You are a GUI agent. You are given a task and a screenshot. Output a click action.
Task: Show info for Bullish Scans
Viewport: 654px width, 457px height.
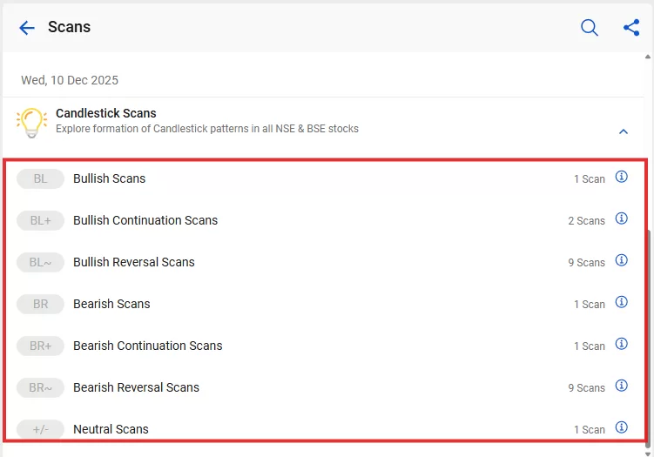coord(621,177)
